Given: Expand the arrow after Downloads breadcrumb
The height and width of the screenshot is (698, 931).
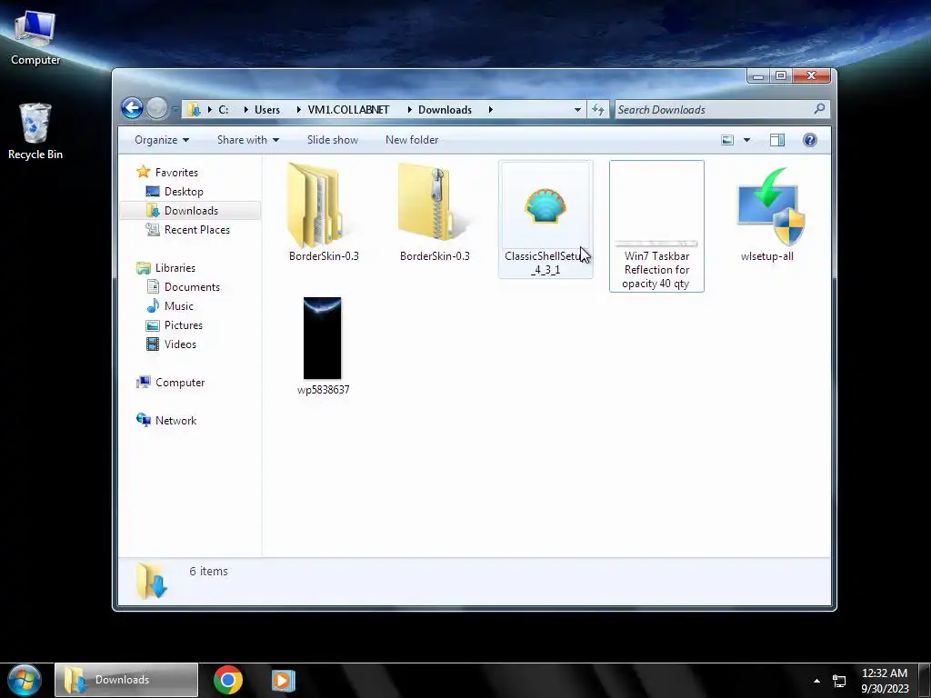Looking at the screenshot, I should [490, 110].
